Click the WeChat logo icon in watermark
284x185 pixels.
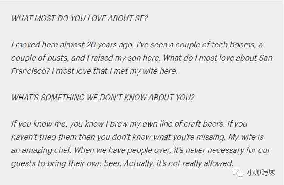click(x=239, y=173)
